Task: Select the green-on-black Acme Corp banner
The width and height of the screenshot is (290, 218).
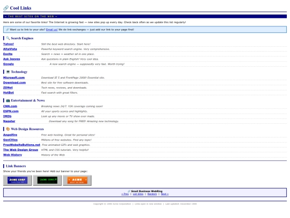Action: point(47,180)
